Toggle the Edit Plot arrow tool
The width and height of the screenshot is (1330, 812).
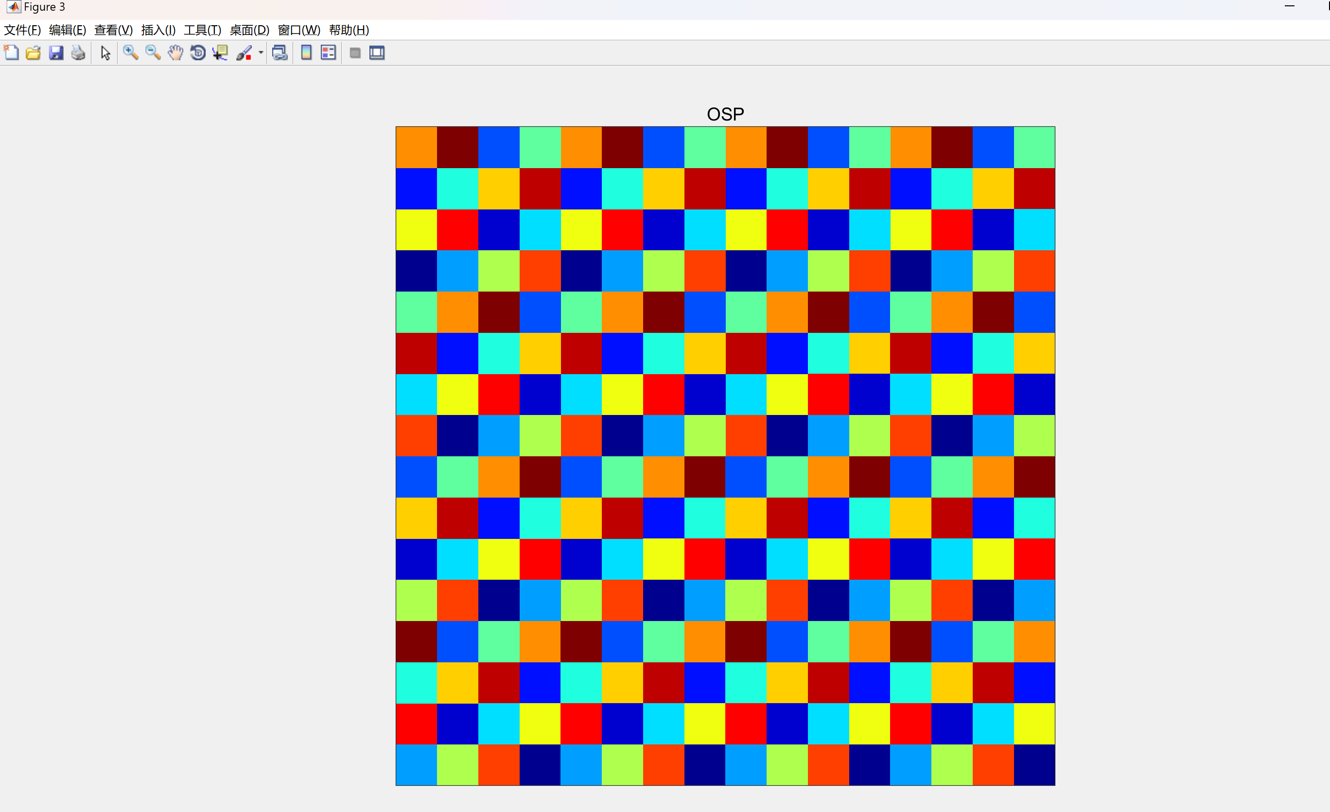[x=105, y=53]
